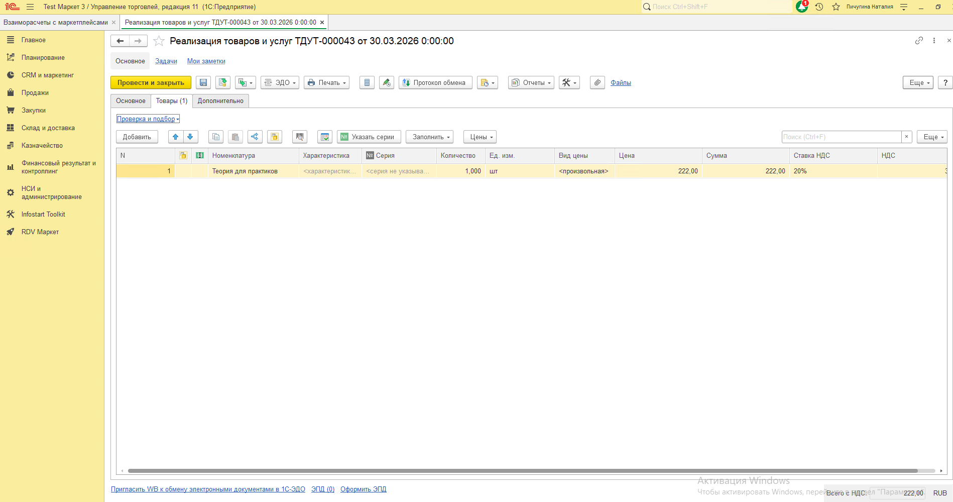This screenshot has width=953, height=502.
Task: Open the Оформить ЭПД link
Action: [364, 489]
